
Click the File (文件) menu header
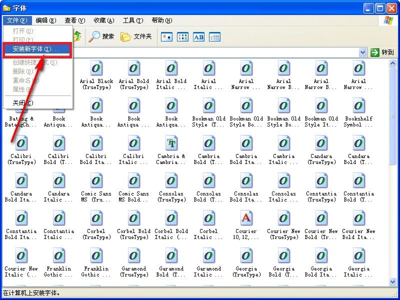point(17,20)
